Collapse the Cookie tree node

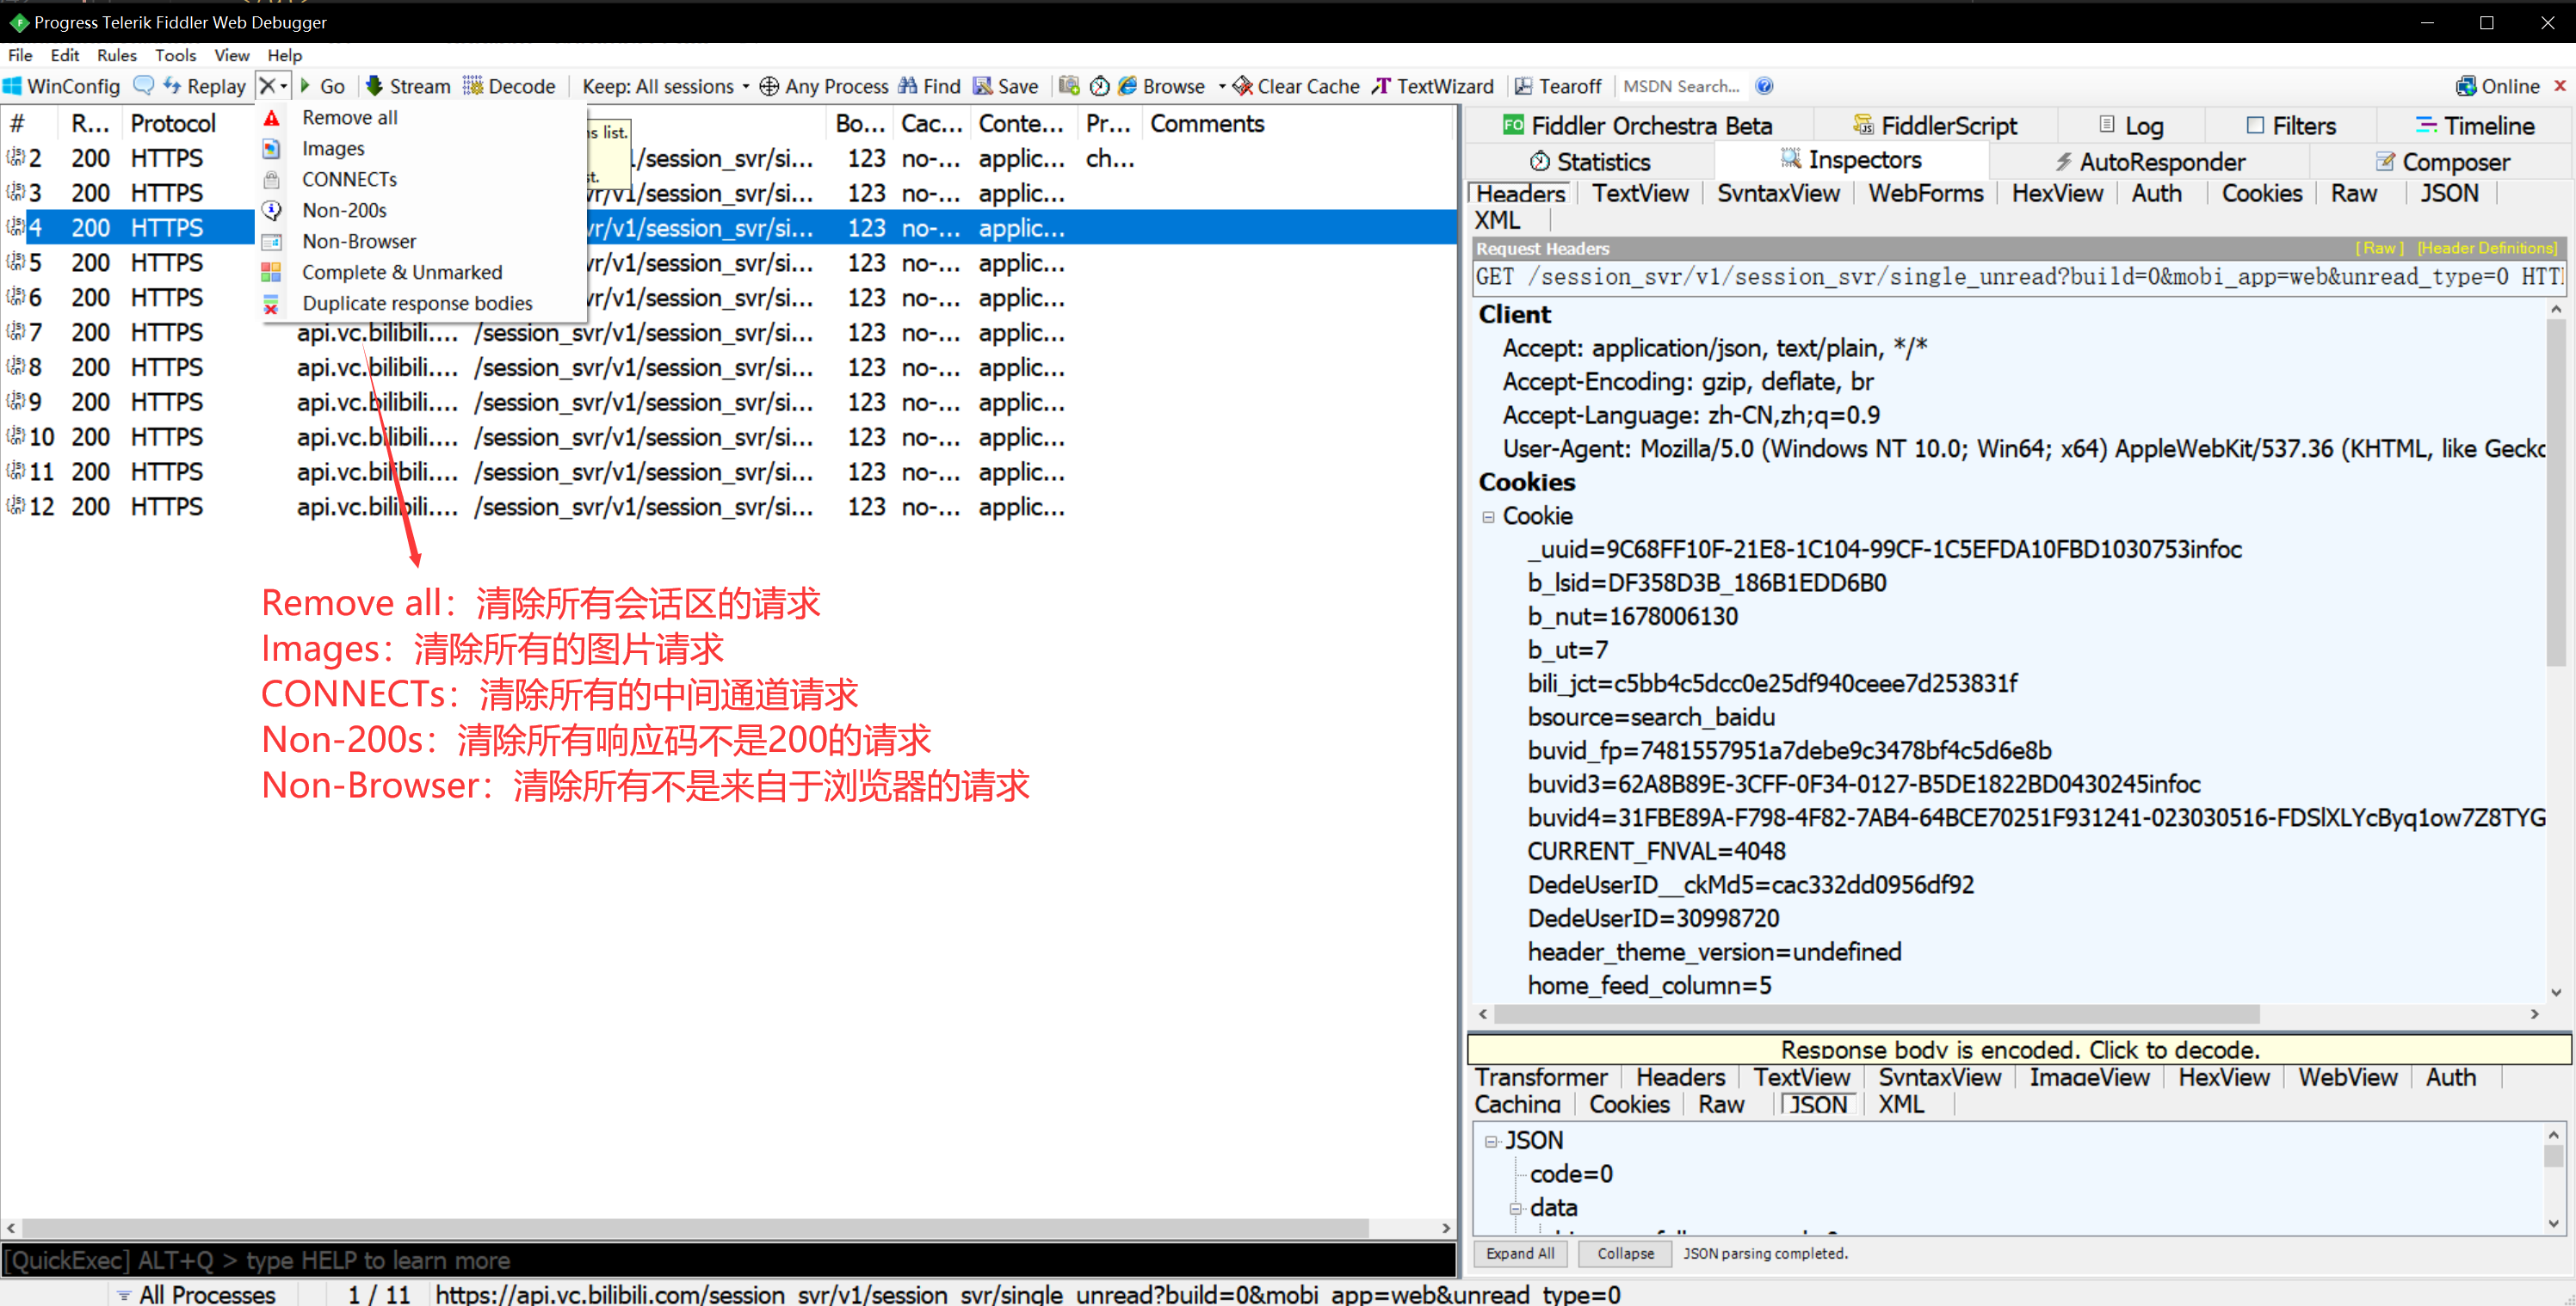point(1488,516)
